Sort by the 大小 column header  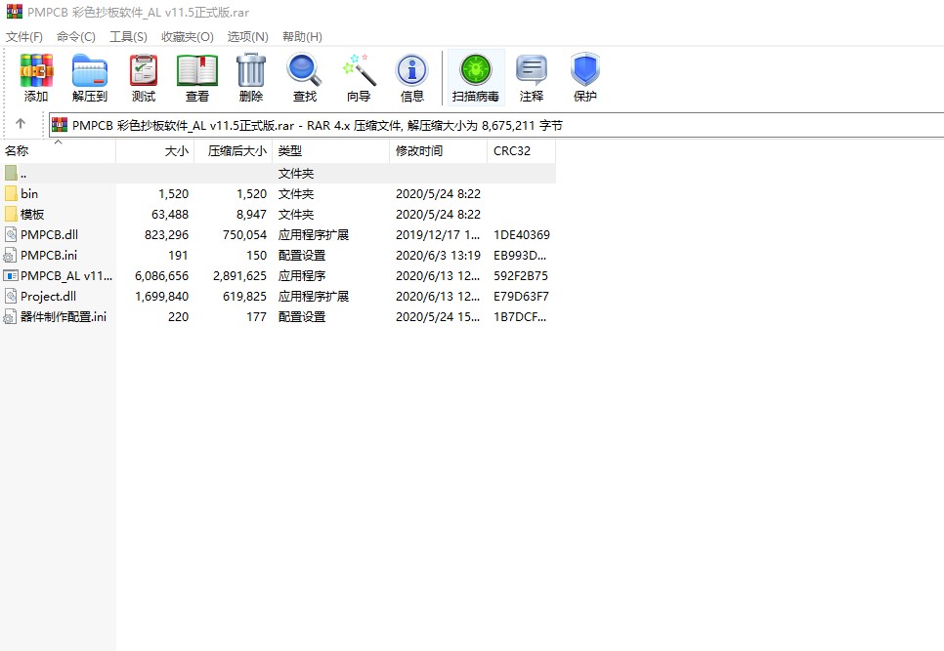click(x=154, y=151)
